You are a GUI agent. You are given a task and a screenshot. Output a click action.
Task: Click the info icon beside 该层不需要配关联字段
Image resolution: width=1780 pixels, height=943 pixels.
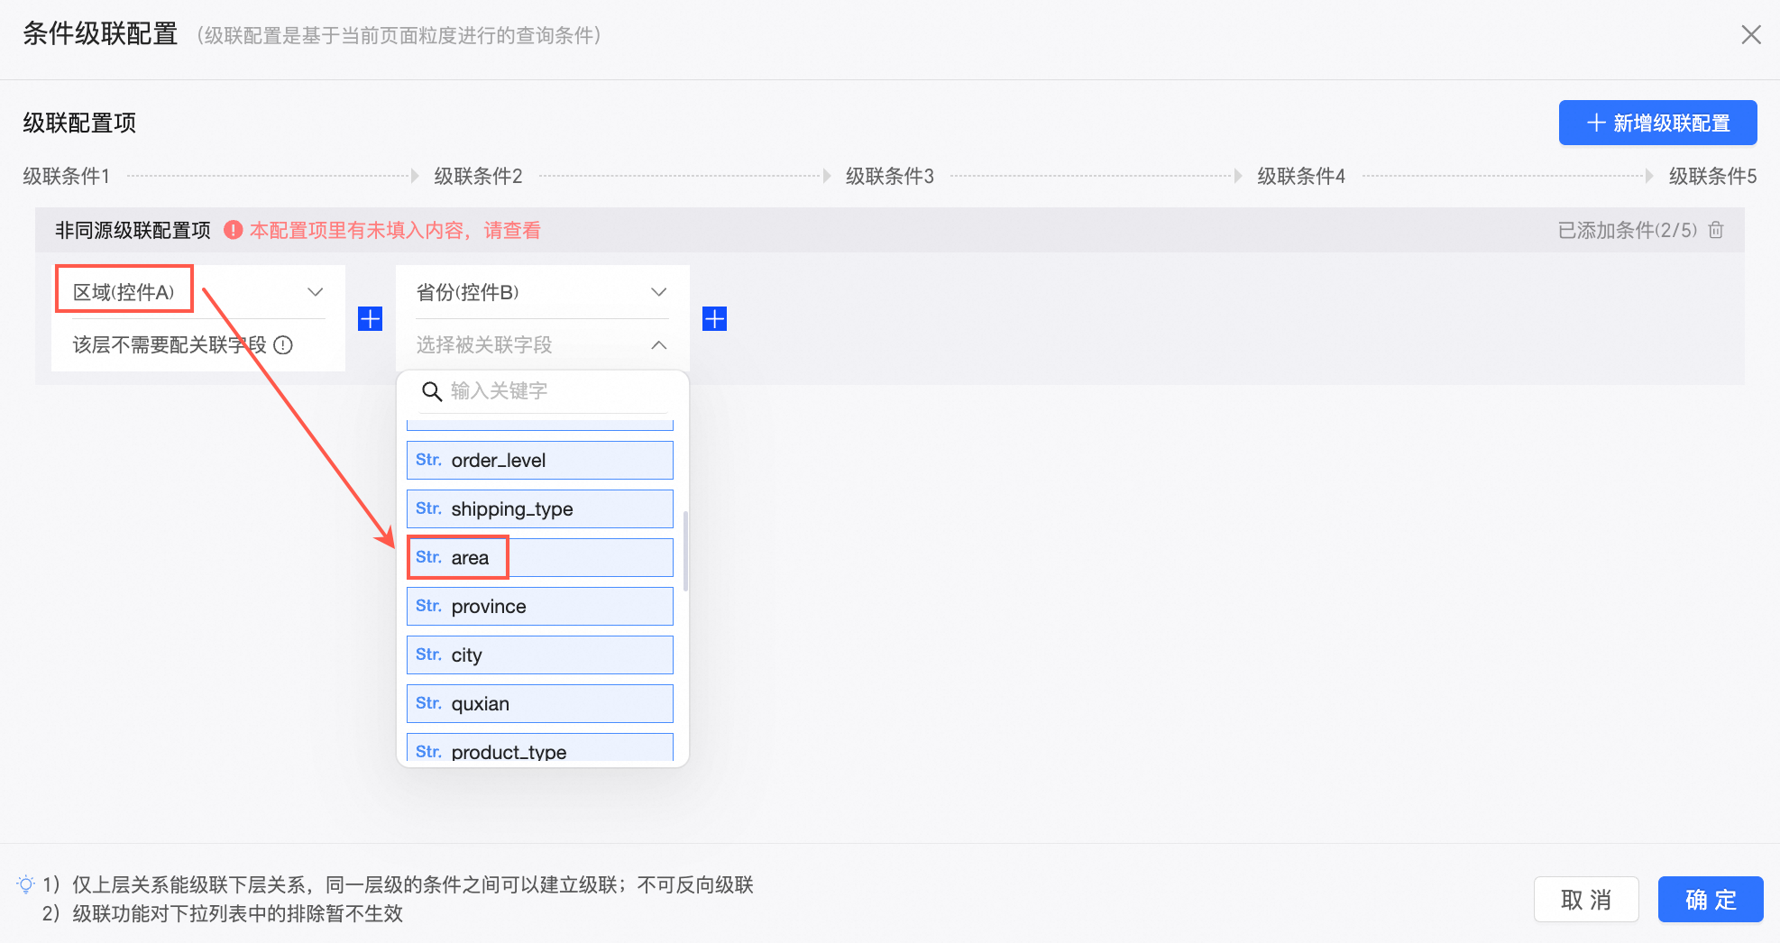click(283, 344)
